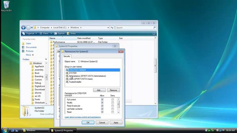Select the Security tab in Permissions dialog

pos(67,56)
